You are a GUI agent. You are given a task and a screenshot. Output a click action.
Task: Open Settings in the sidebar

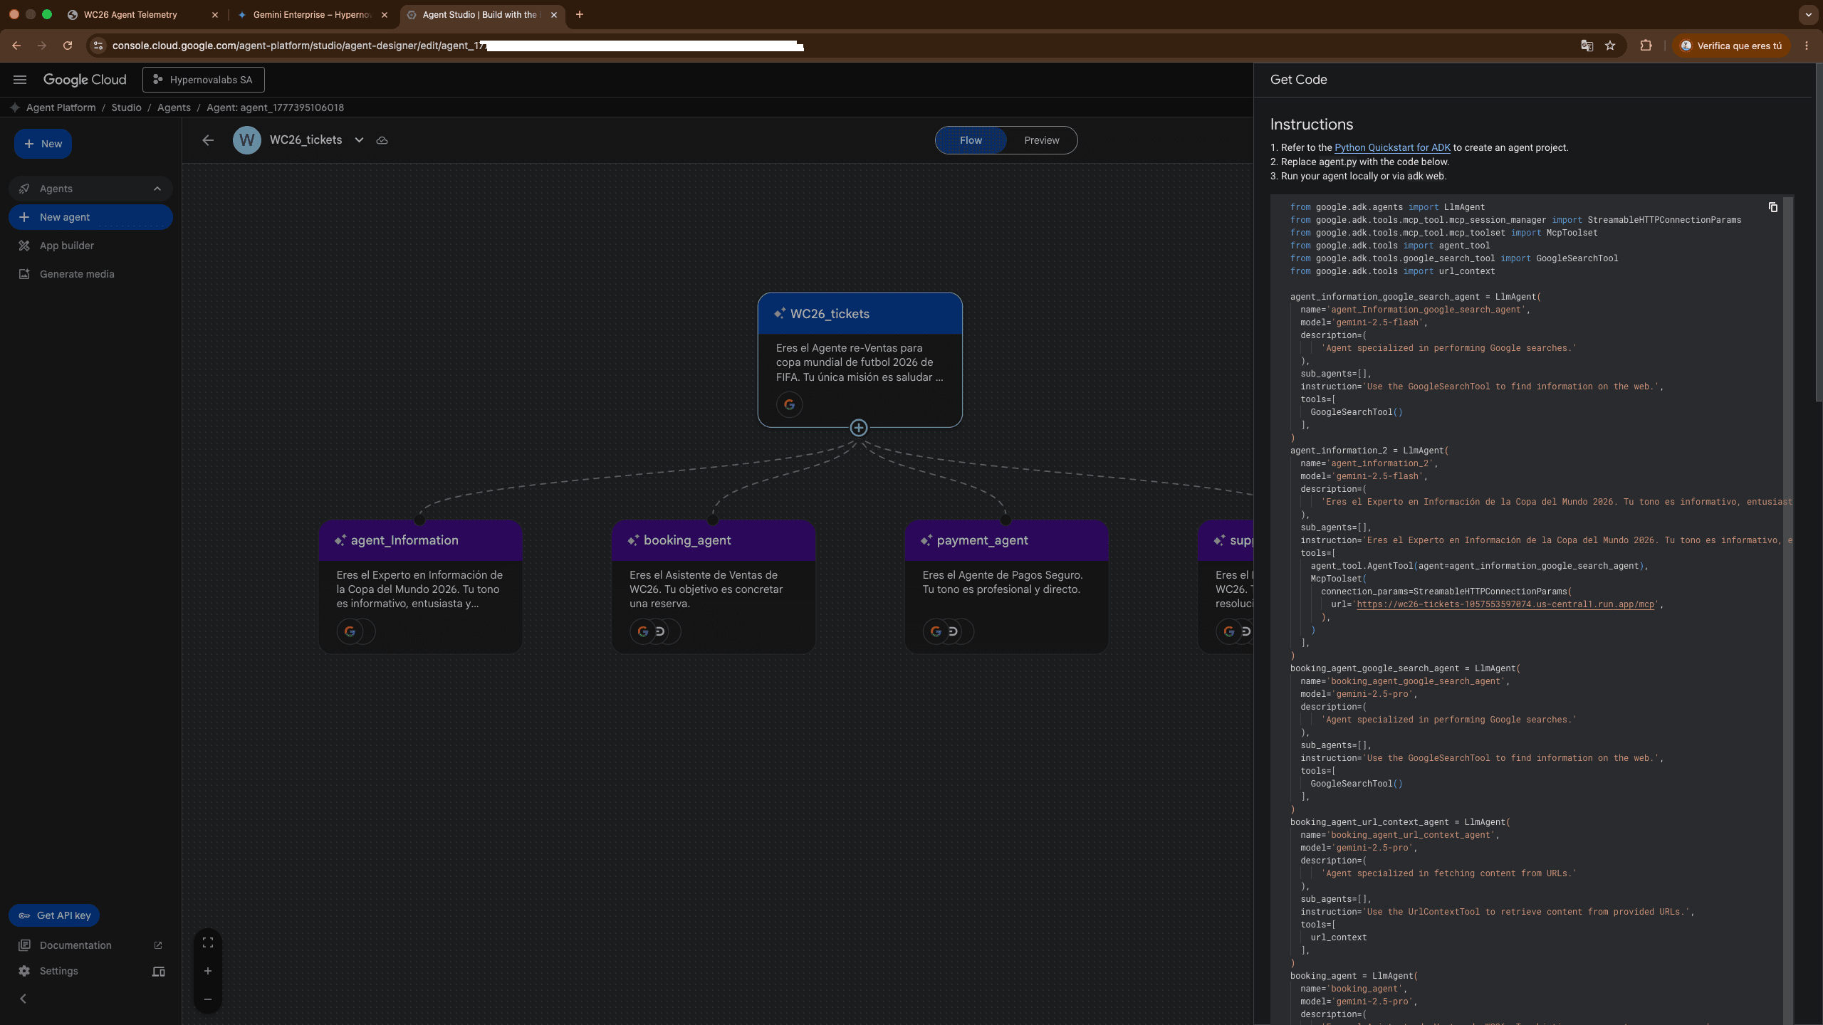[x=58, y=971]
